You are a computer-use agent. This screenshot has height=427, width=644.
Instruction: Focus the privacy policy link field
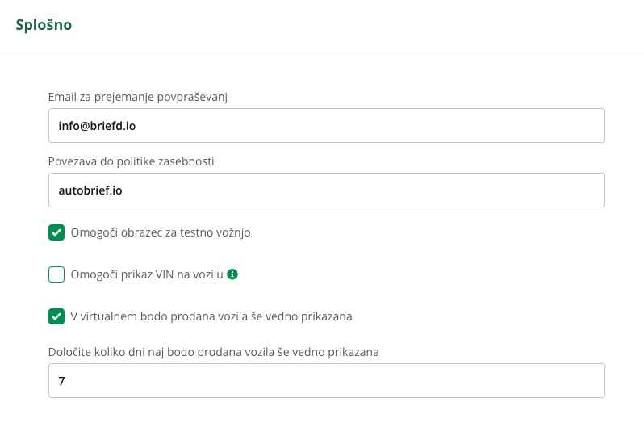[327, 190]
